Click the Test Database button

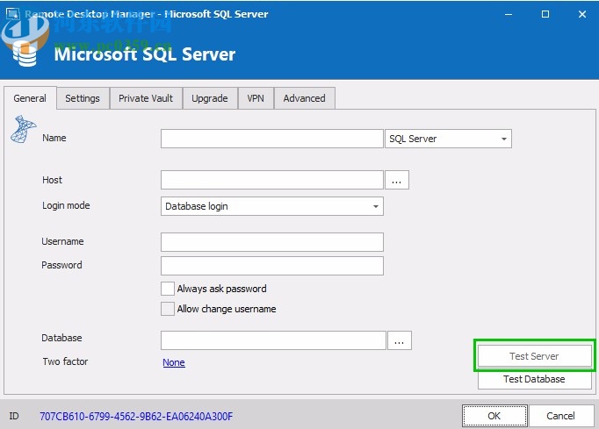[534, 379]
